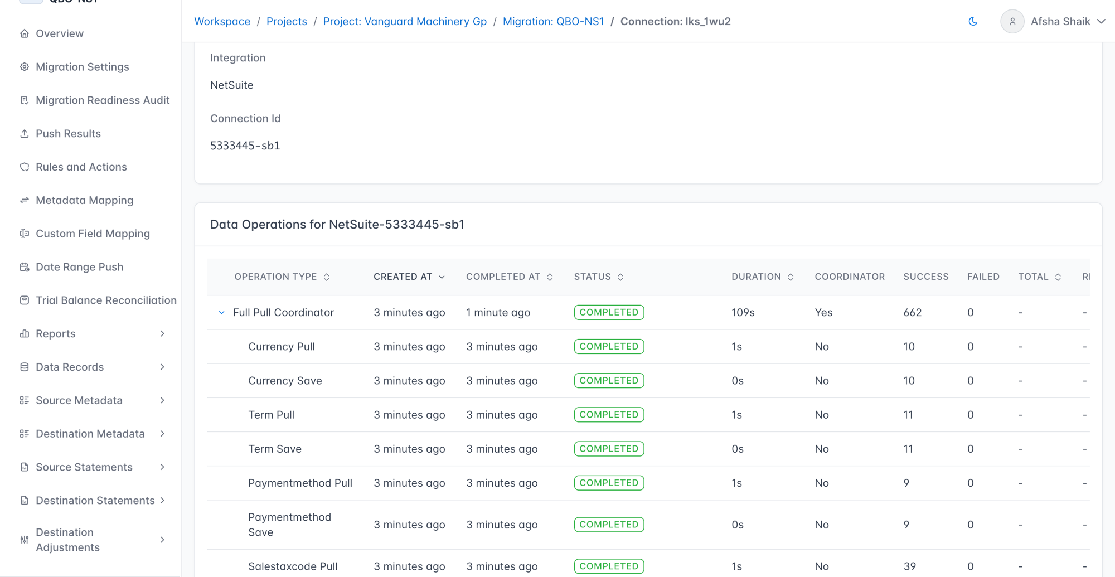Click the Destination Metadata list icon
The image size is (1115, 577).
[25, 434]
